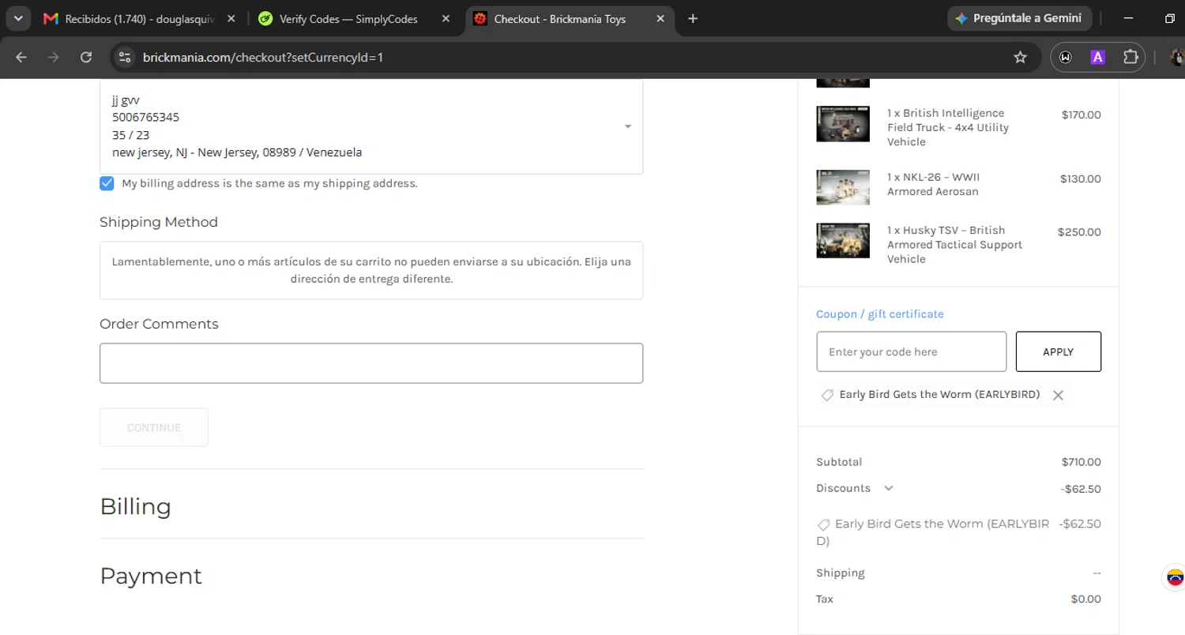The width and height of the screenshot is (1185, 635).
Task: Open the purple A extension icon
Action: (x=1097, y=57)
